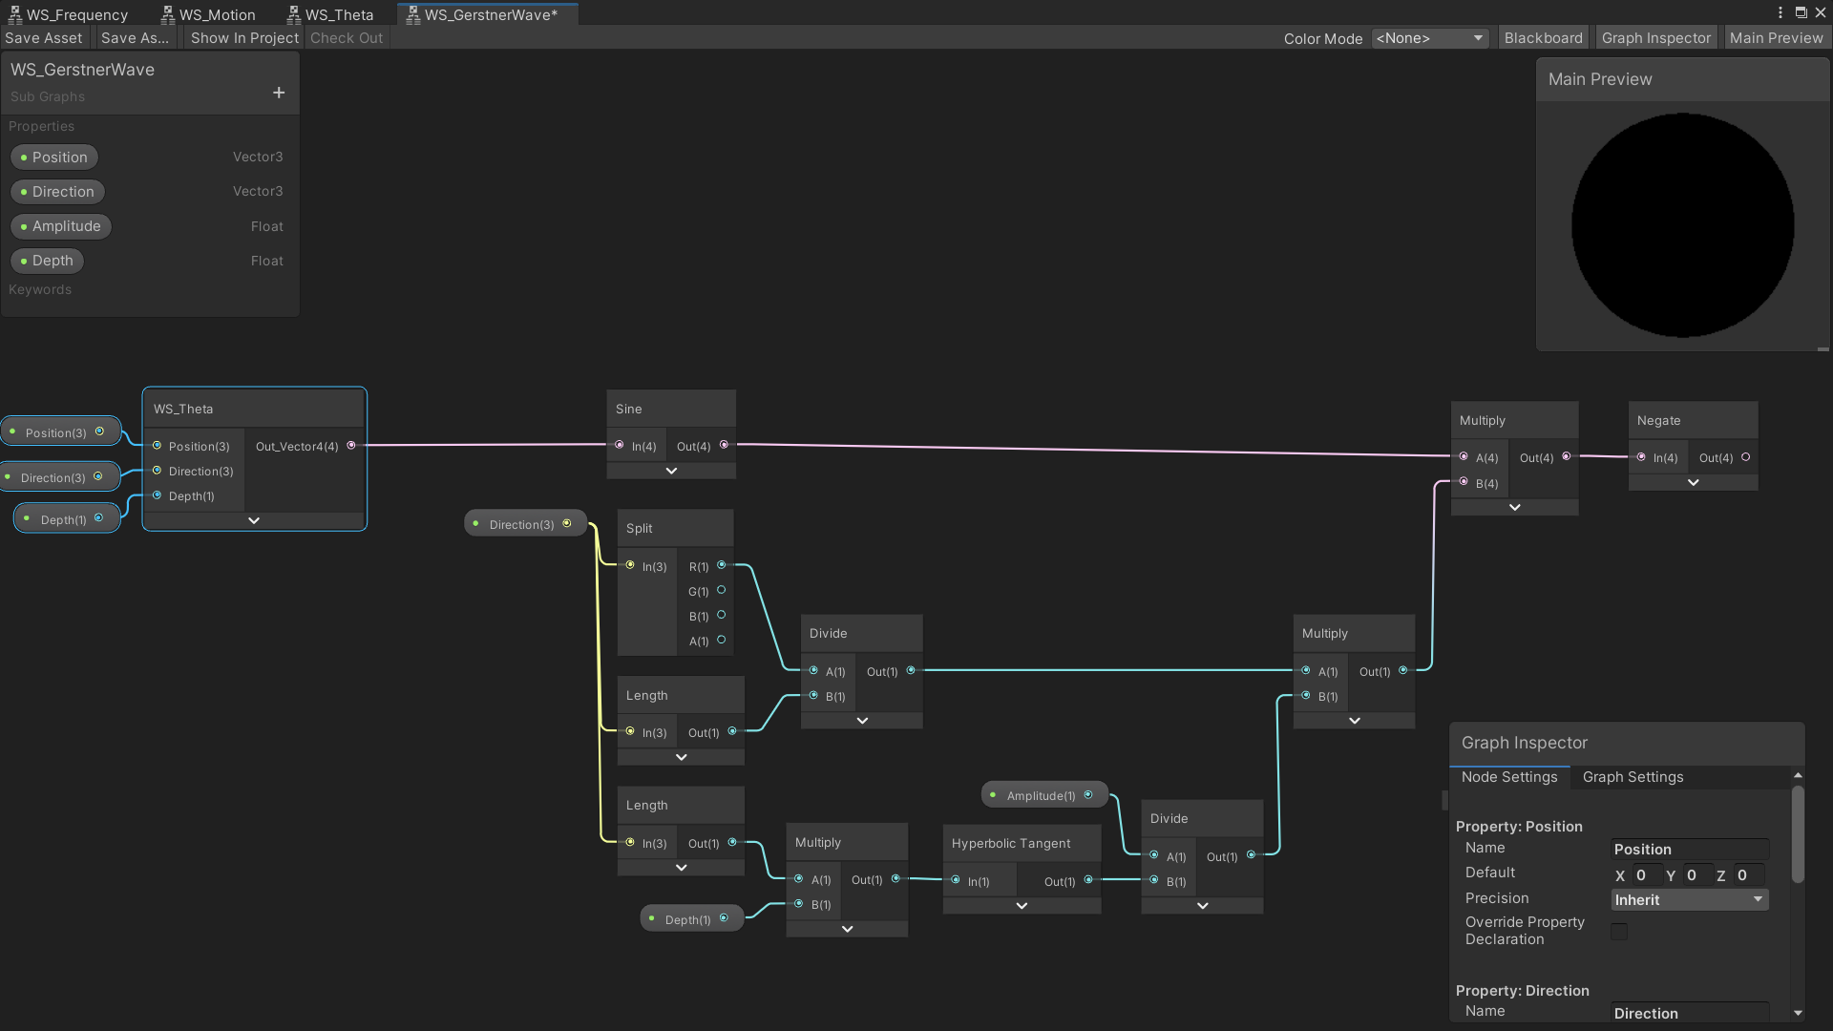
Task: Open Graph Settings tab in Graph Inspector
Action: pos(1633,777)
